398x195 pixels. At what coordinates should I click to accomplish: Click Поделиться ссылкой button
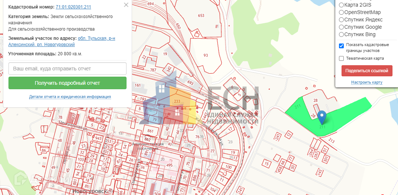tap(367, 71)
